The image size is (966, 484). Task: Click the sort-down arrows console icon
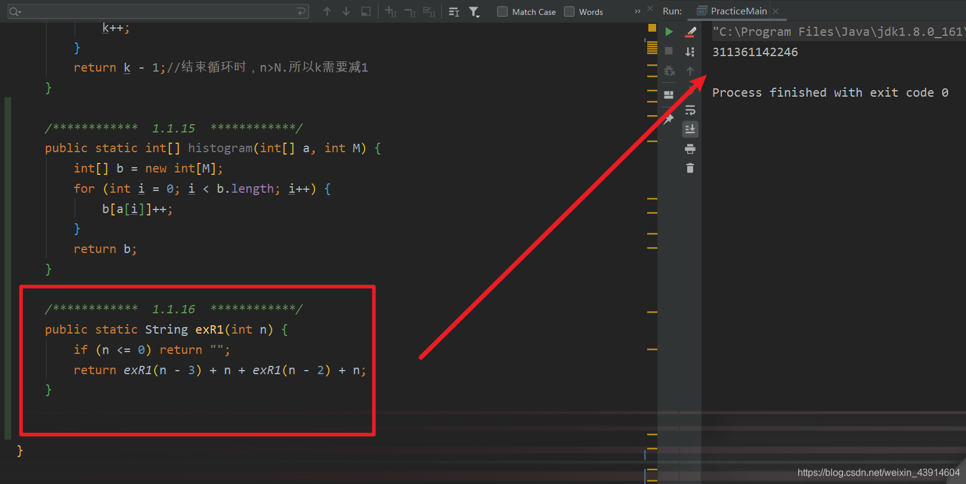[x=690, y=51]
